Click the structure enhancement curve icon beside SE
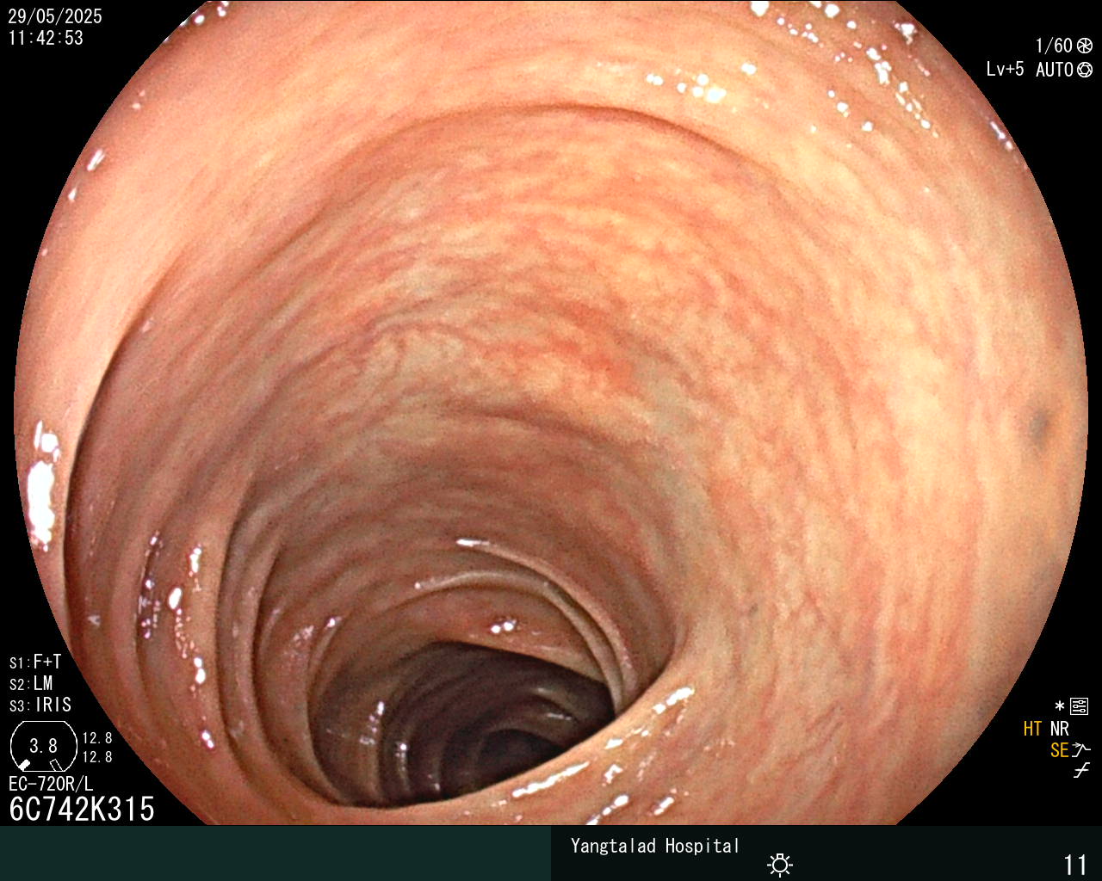The width and height of the screenshot is (1102, 881). [x=1081, y=749]
